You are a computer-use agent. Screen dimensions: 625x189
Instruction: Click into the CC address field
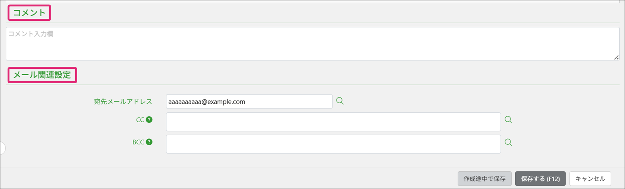click(x=333, y=122)
